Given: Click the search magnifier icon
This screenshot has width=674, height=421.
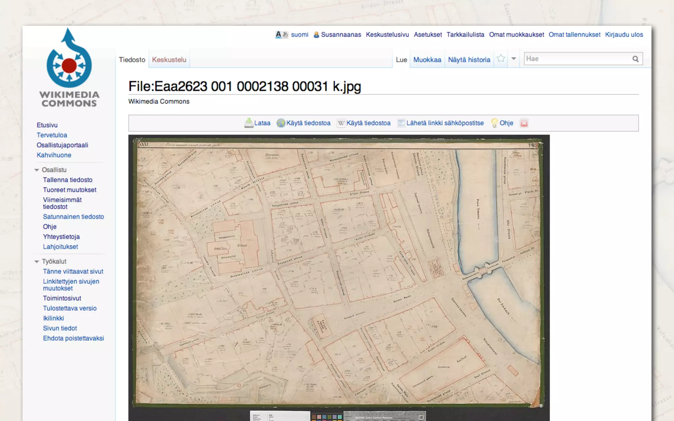Looking at the screenshot, I should click(635, 59).
